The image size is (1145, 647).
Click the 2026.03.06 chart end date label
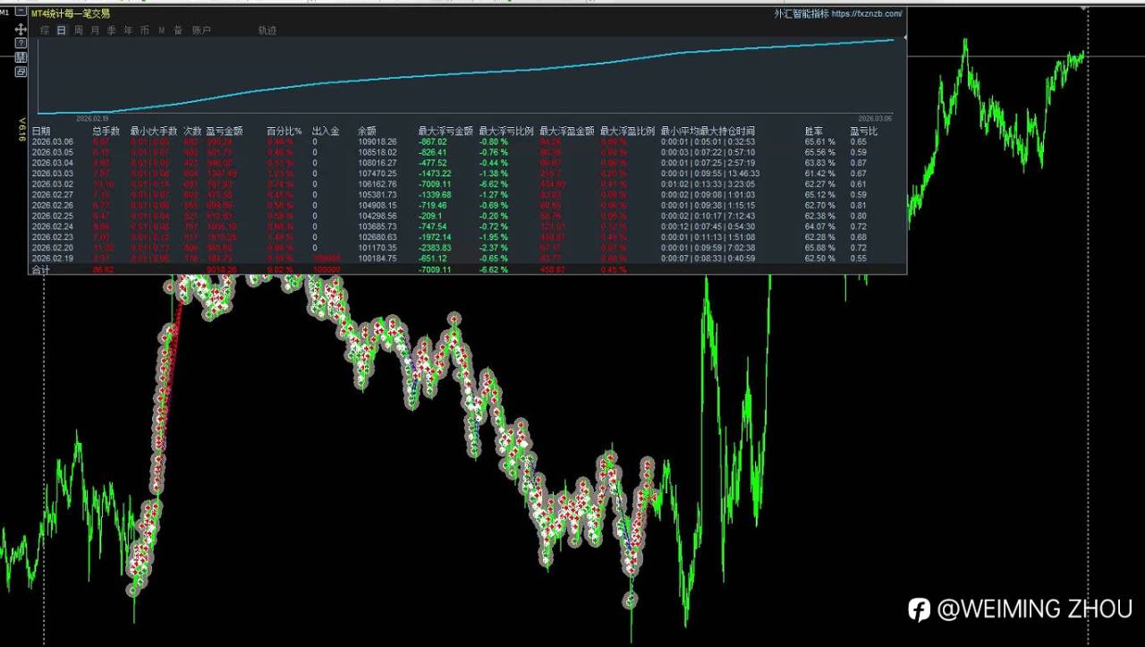(875, 118)
